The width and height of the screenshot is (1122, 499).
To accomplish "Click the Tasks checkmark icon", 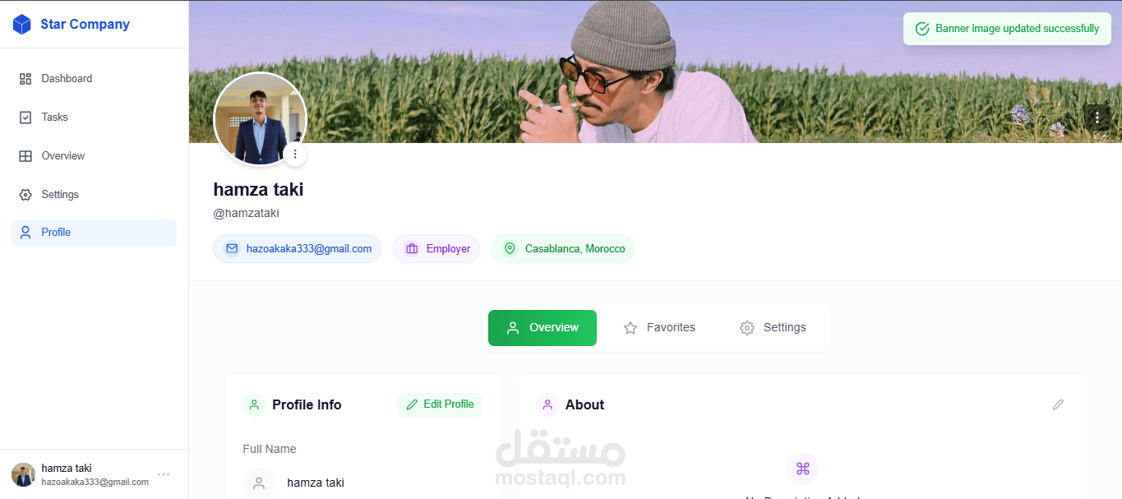I will click(25, 118).
